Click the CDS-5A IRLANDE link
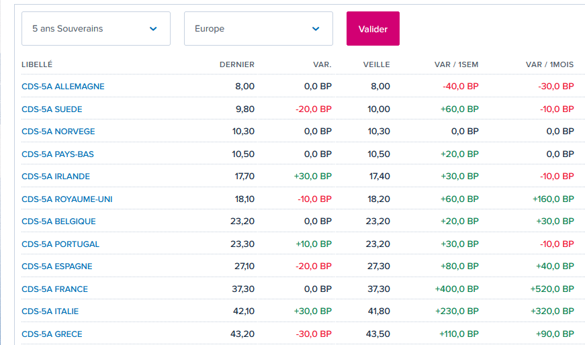The width and height of the screenshot is (585, 345). point(56,177)
